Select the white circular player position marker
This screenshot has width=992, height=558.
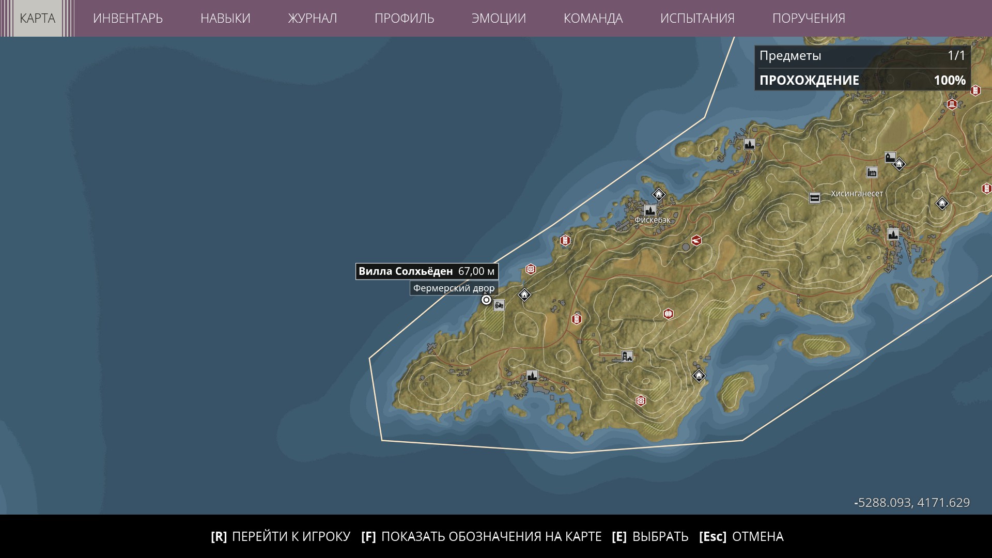tap(486, 300)
